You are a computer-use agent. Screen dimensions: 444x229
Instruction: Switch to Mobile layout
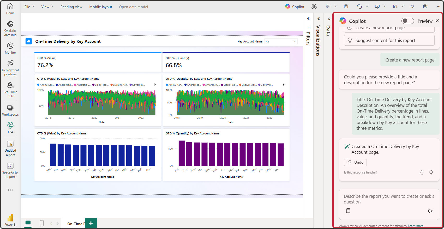tap(101, 7)
